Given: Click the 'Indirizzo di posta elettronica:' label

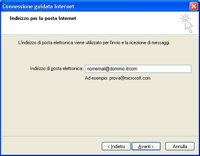Looking at the screenshot, I should point(56,68).
